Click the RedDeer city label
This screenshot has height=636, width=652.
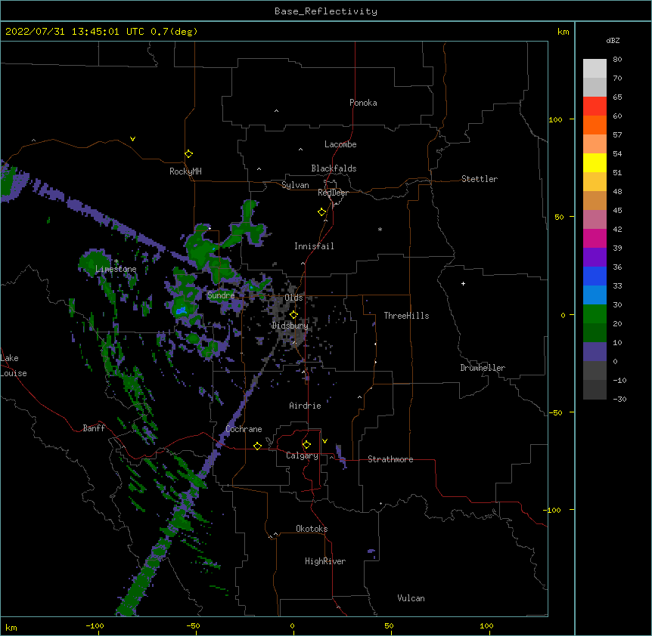[x=333, y=193]
